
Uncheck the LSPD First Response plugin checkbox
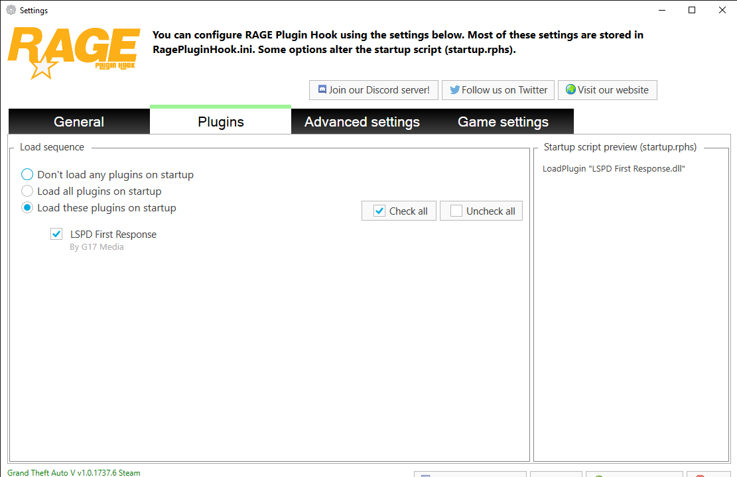56,234
